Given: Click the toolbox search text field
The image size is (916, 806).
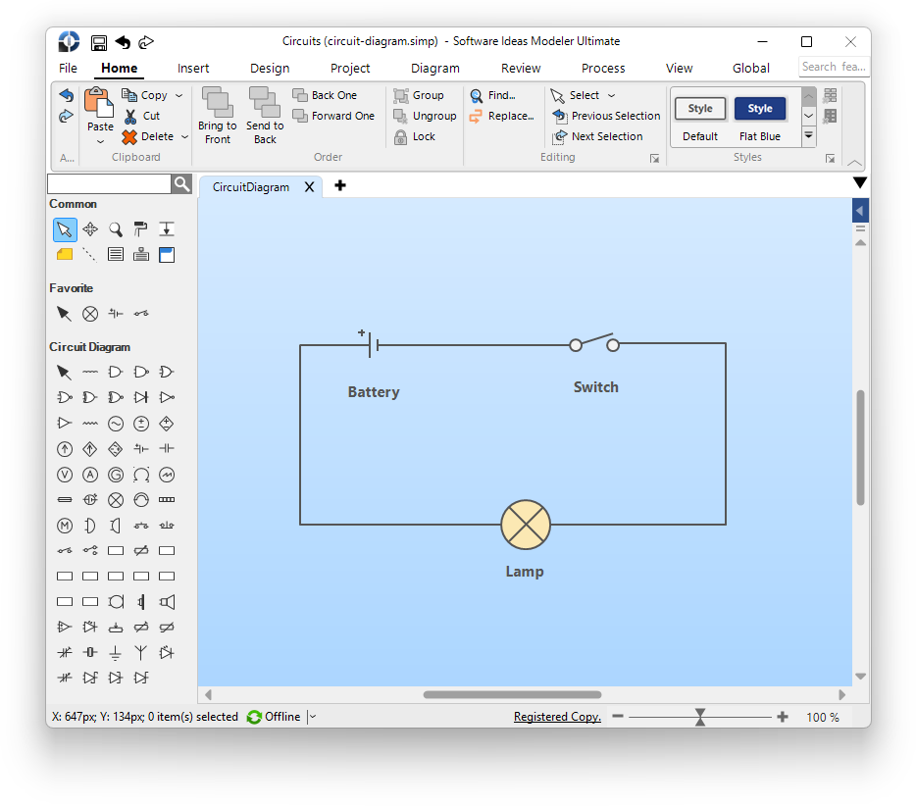Looking at the screenshot, I should (109, 184).
